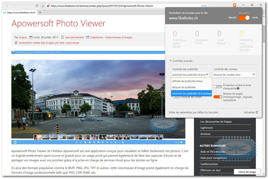Image resolution: width=268 pixels, height=179 pixels.
Task: Click the browser back arrow
Action: click(7, 6)
